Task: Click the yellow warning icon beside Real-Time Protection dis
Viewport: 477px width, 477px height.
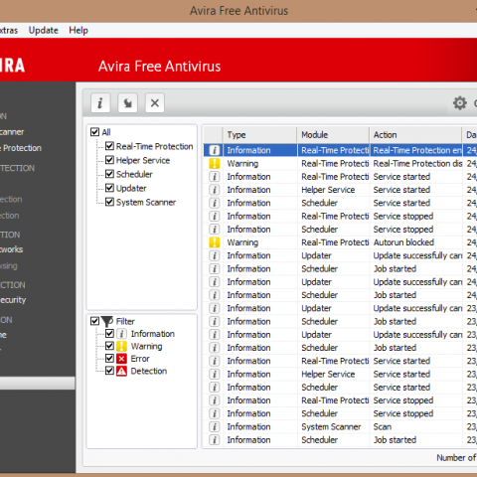Action: click(215, 163)
